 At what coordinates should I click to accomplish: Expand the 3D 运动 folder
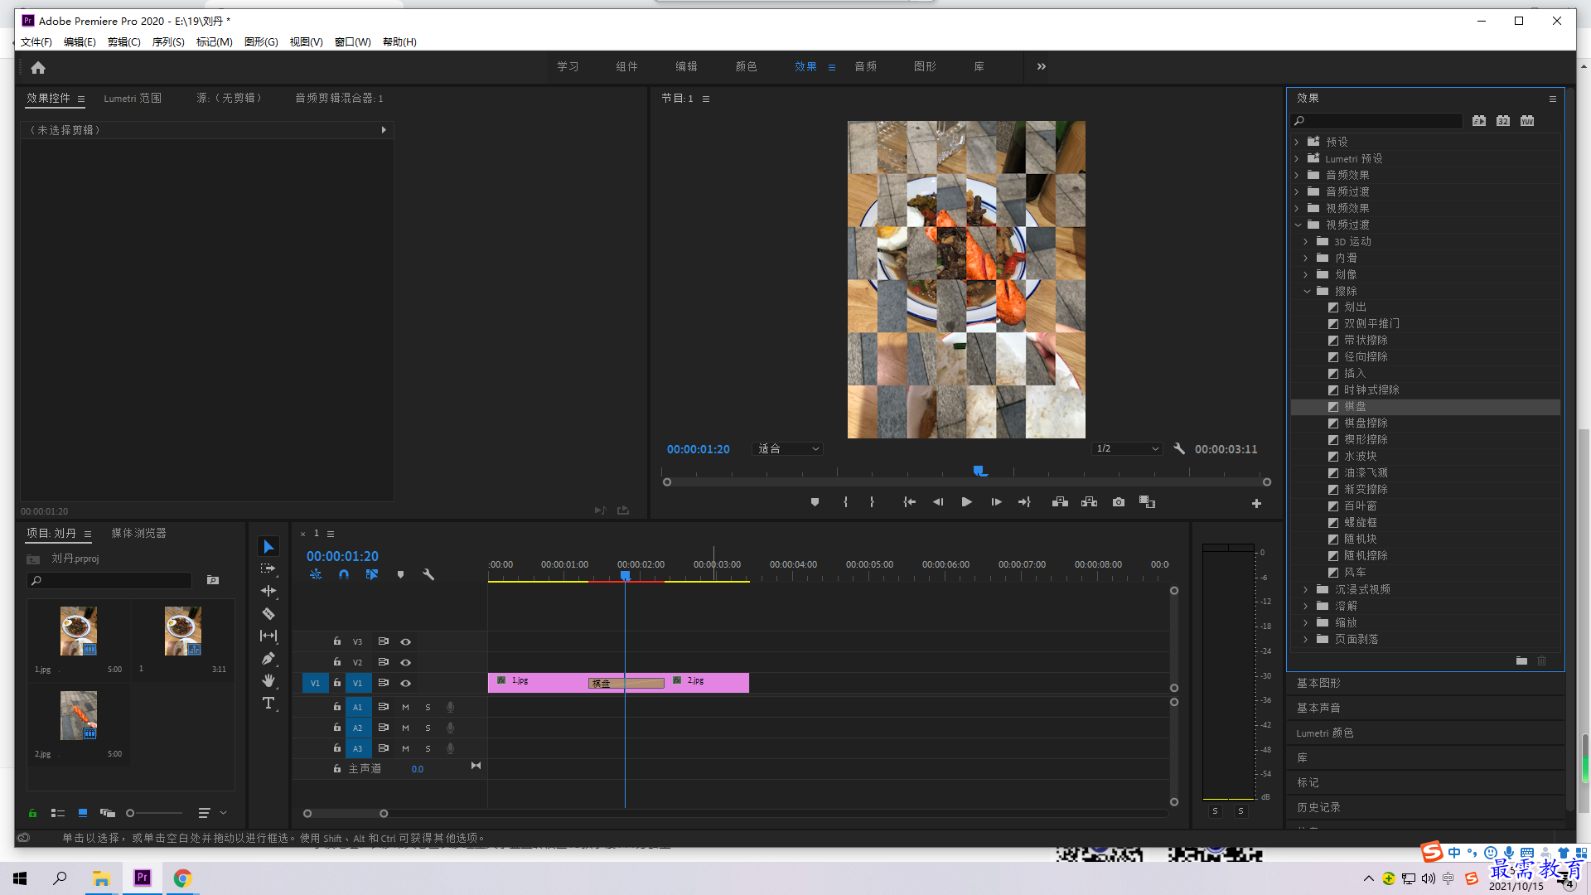[1306, 241]
